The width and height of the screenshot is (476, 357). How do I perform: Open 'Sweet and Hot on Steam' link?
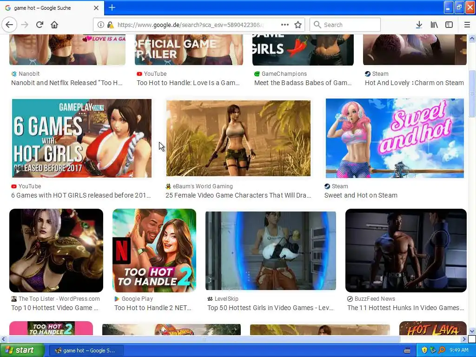[361, 195]
